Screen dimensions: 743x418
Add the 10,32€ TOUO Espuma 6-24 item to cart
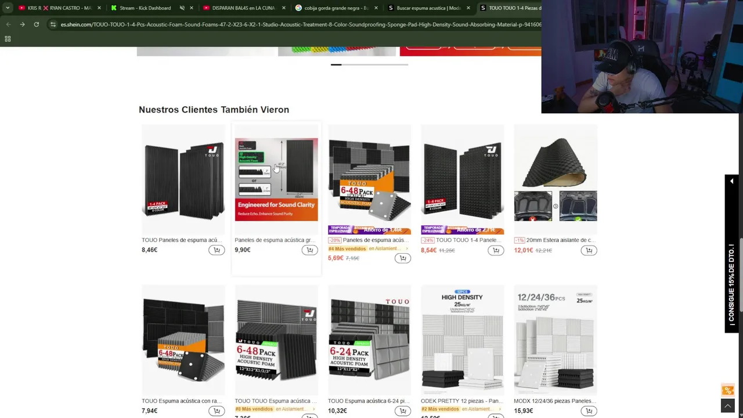point(402,411)
